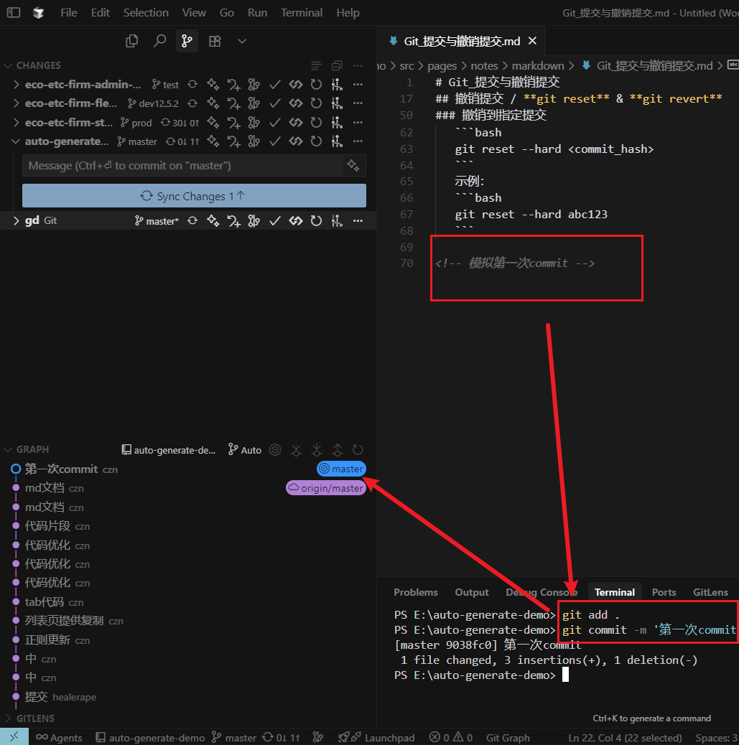Open the Terminal menu
The image size is (739, 745).
pos(301,13)
